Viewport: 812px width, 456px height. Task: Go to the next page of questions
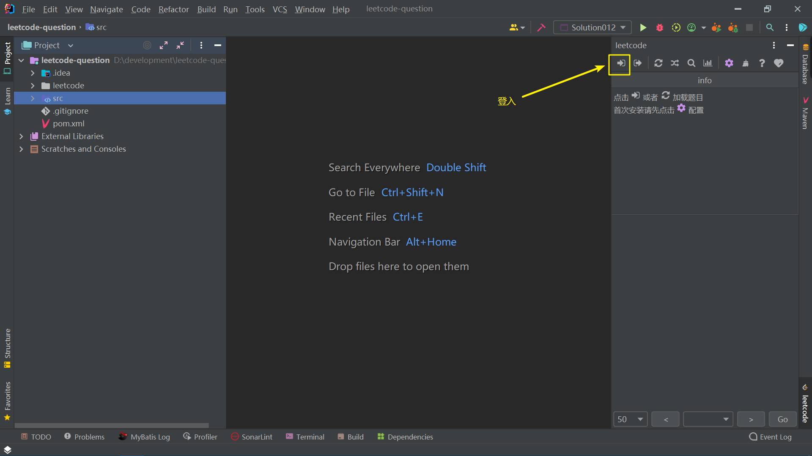tap(751, 419)
